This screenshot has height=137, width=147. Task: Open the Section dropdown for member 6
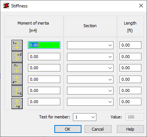[x=90, y=102]
